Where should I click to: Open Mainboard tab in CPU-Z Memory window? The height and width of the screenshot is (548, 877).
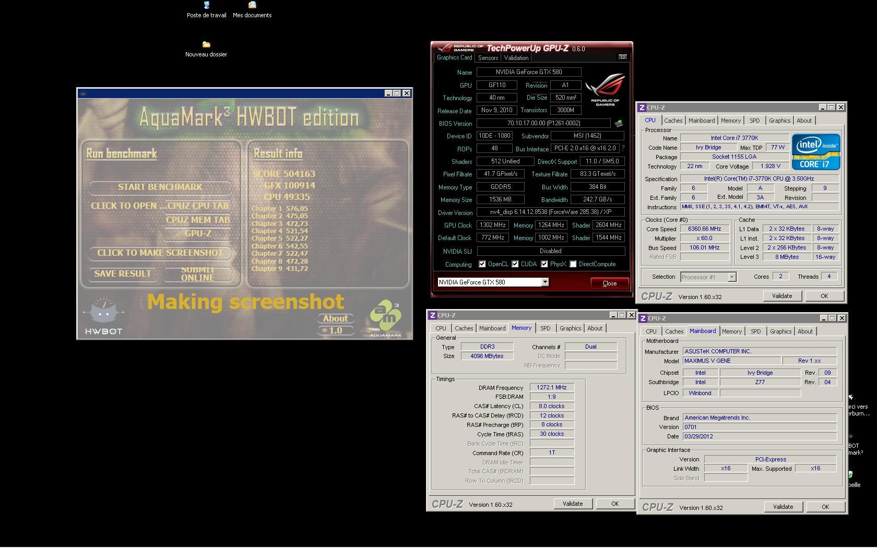pyautogui.click(x=492, y=328)
